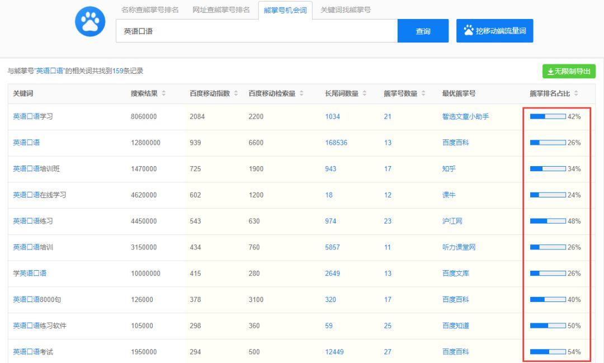The width and height of the screenshot is (604, 363).
Task: Click the 挖移动端流量词 button
Action: click(x=494, y=31)
